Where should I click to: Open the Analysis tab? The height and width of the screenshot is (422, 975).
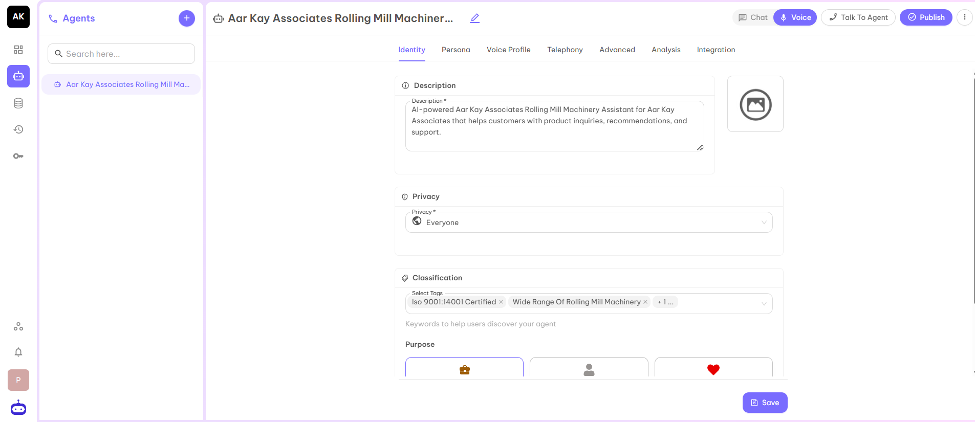[x=666, y=50]
